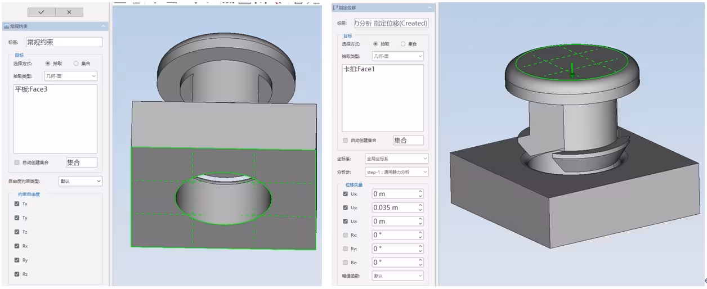
Task: Enable the Rx displacement checkbox in 位移矢量
Action: (345, 235)
